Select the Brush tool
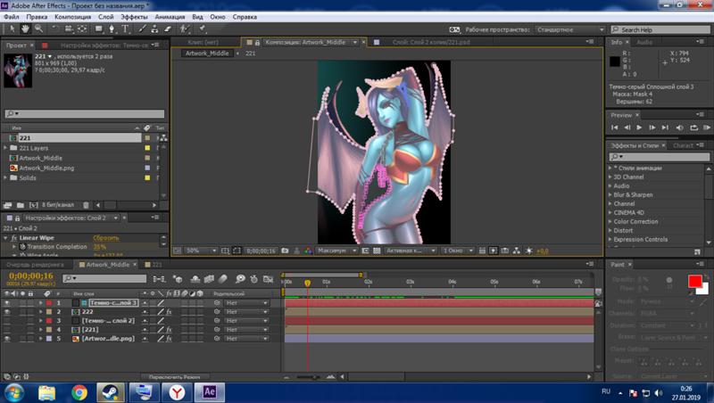The image size is (714, 403). tap(142, 29)
